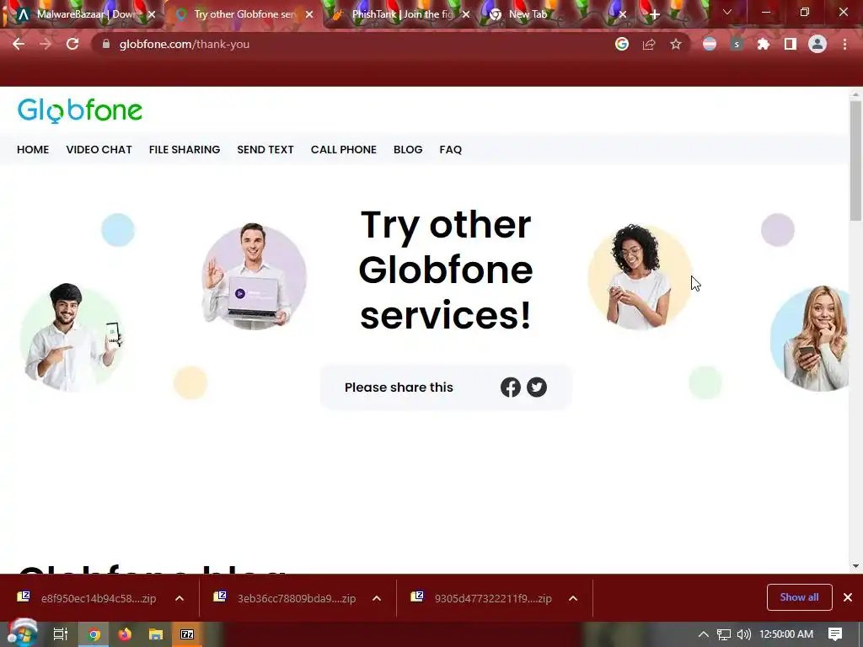Open the gray S extension icon
This screenshot has height=647, width=863.
(x=737, y=44)
